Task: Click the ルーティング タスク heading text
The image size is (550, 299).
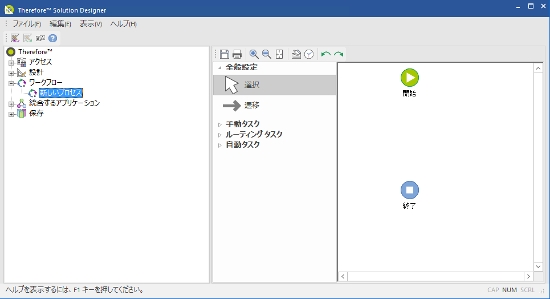Action: (254, 134)
